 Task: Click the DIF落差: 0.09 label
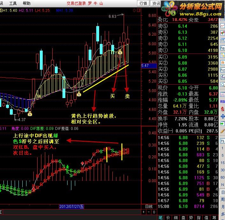point(42,128)
